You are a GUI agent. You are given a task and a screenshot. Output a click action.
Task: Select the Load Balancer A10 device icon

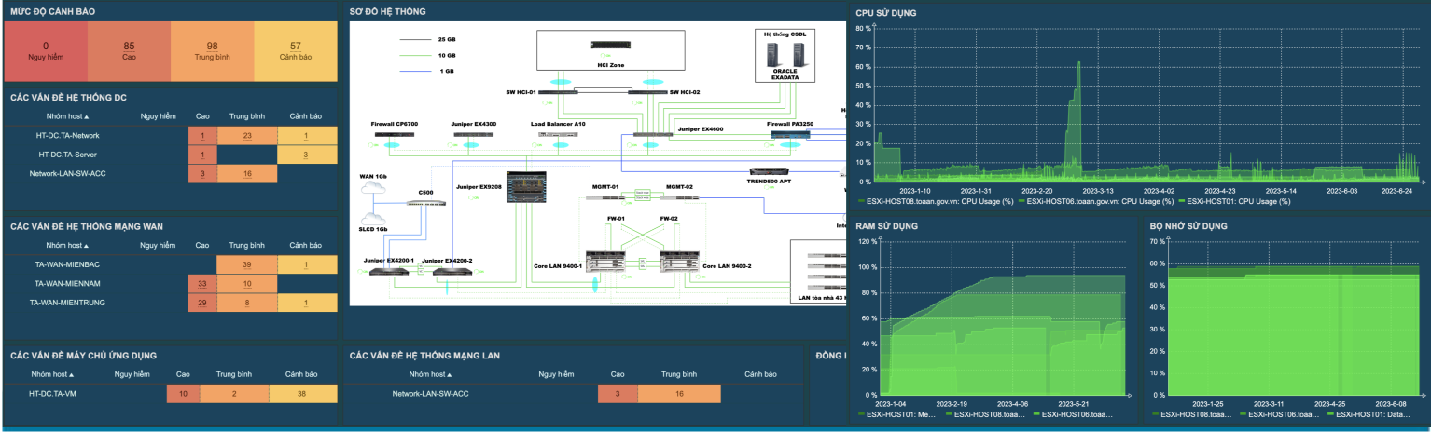tap(558, 135)
